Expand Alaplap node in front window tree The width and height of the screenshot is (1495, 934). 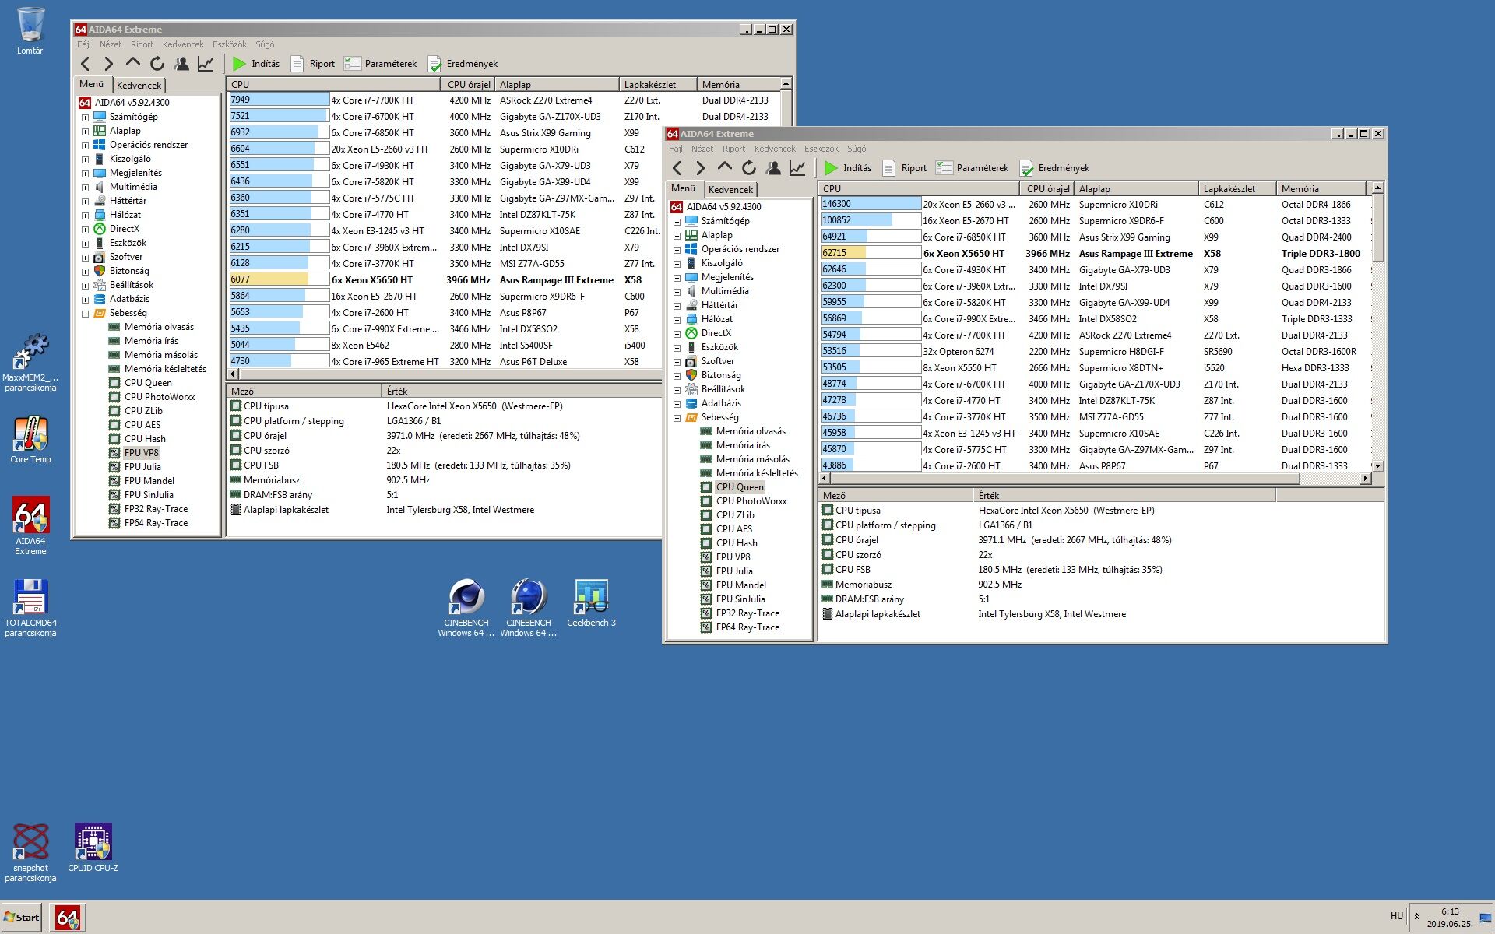[x=677, y=236]
